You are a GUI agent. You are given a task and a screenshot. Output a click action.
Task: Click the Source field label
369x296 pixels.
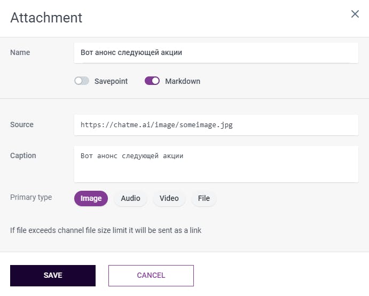22,124
